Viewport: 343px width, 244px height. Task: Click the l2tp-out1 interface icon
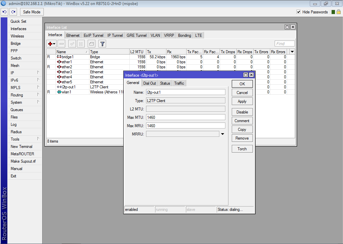coord(59,87)
